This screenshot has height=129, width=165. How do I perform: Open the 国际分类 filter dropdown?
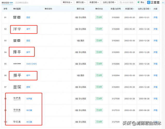coord(81,2)
